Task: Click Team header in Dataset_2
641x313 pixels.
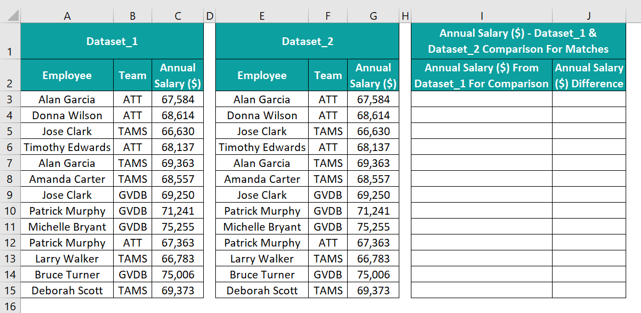Action: coord(328,75)
